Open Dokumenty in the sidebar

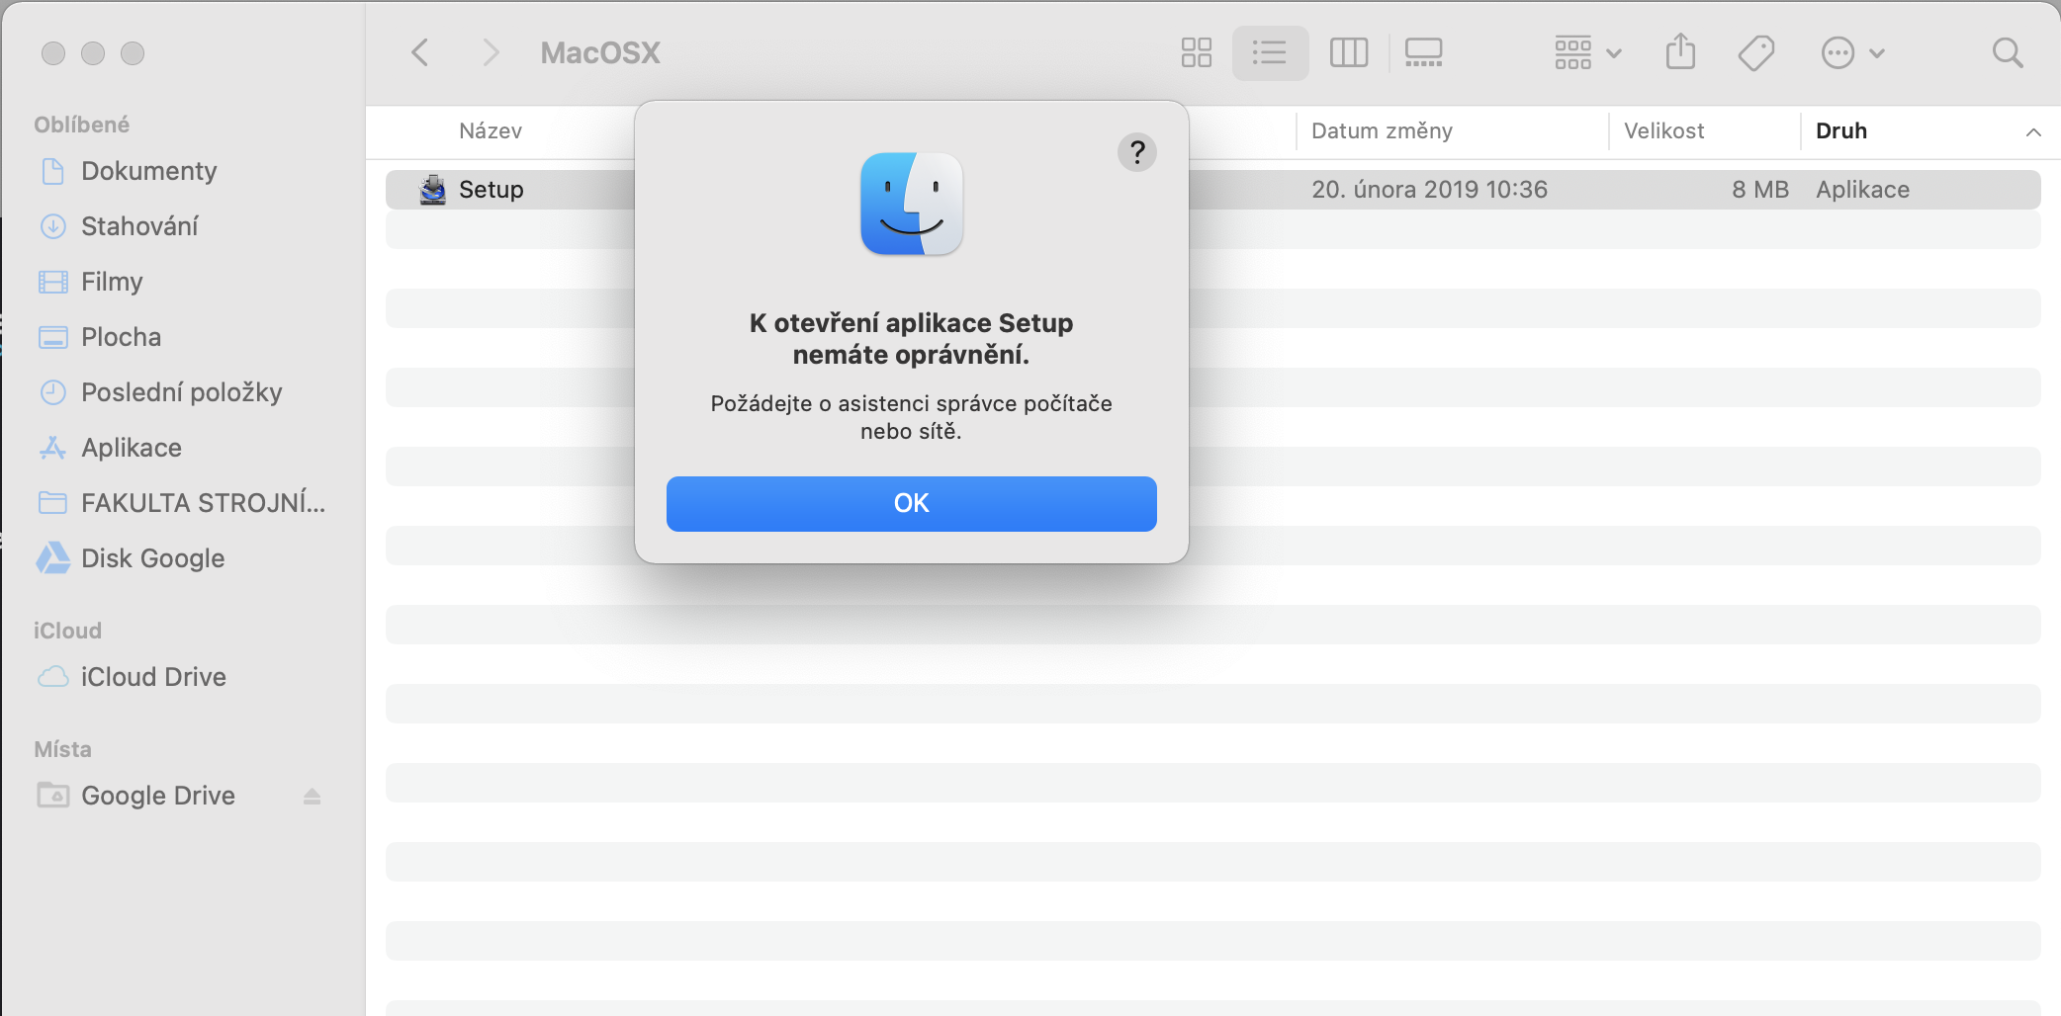[148, 171]
